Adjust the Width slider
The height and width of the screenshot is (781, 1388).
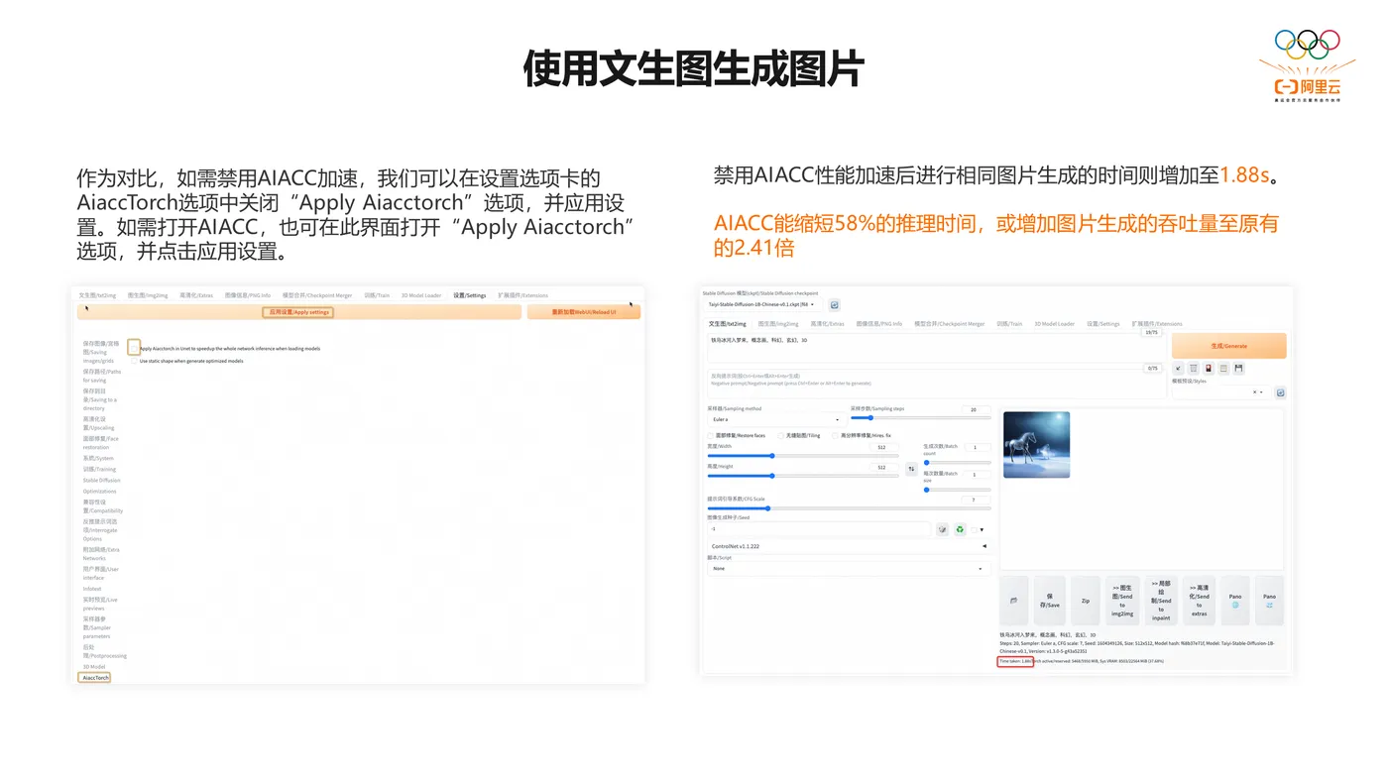803,456
